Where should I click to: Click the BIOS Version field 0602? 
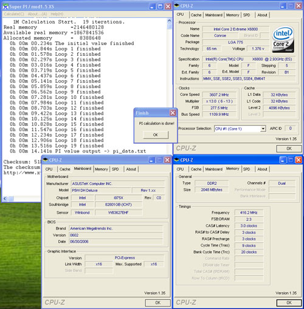click(x=116, y=235)
